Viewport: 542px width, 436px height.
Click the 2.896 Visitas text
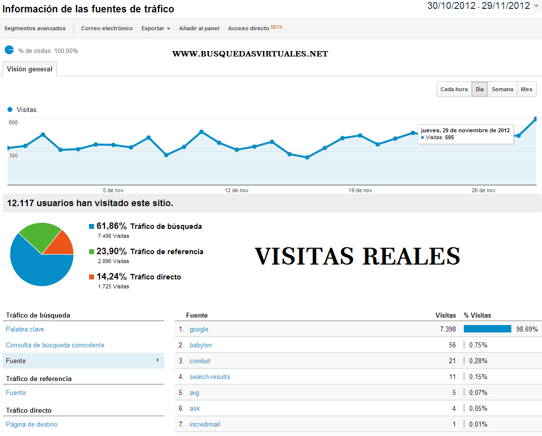[x=113, y=261]
